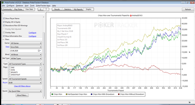Image resolution: width=195 pixels, height=105 pixels.
Task: Select the View Stats tab
Action: pyautogui.click(x=29, y=9)
